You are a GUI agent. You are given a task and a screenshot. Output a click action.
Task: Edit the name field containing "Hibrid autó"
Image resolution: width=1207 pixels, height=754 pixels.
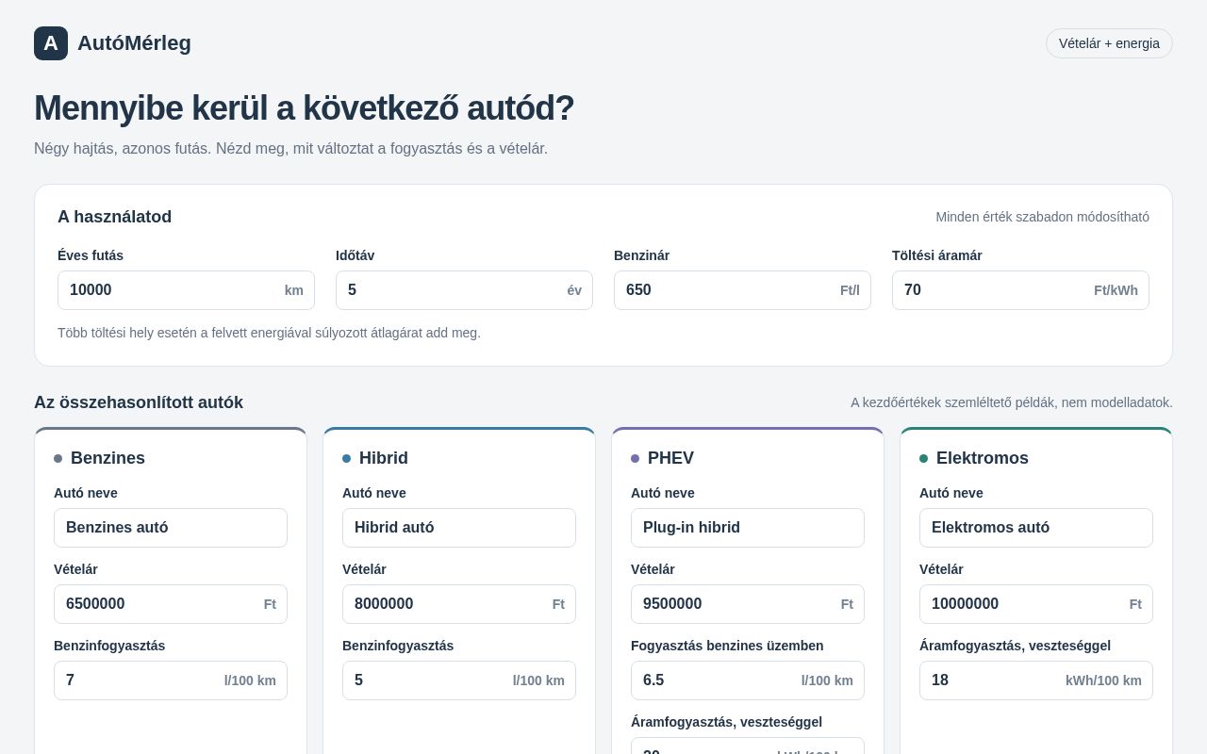click(459, 528)
